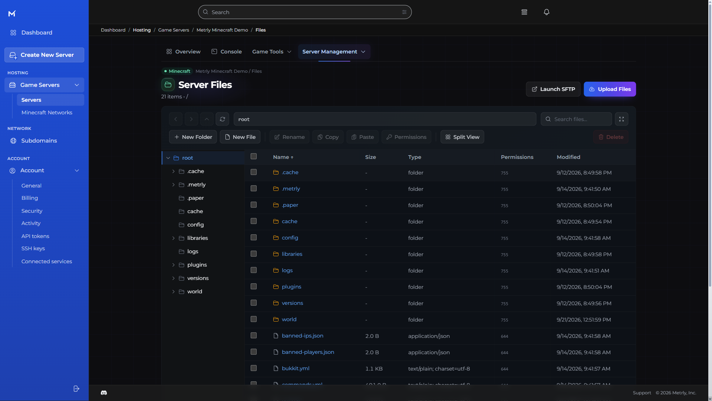This screenshot has height=401, width=712.
Task: Click the Discord icon in footer
Action: (104, 393)
